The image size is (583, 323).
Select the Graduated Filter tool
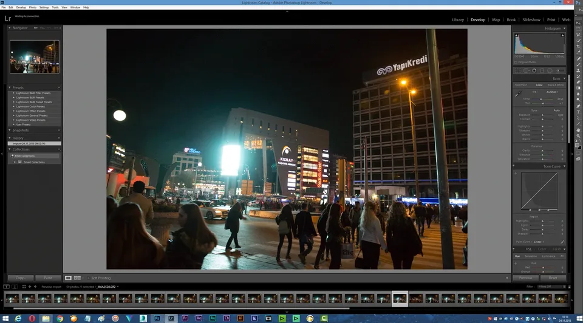542,70
